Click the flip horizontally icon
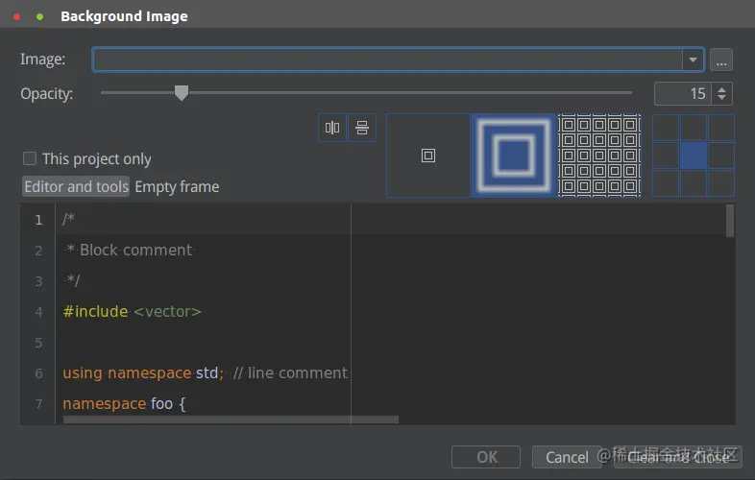Image resolution: width=755 pixels, height=480 pixels. pyautogui.click(x=332, y=128)
